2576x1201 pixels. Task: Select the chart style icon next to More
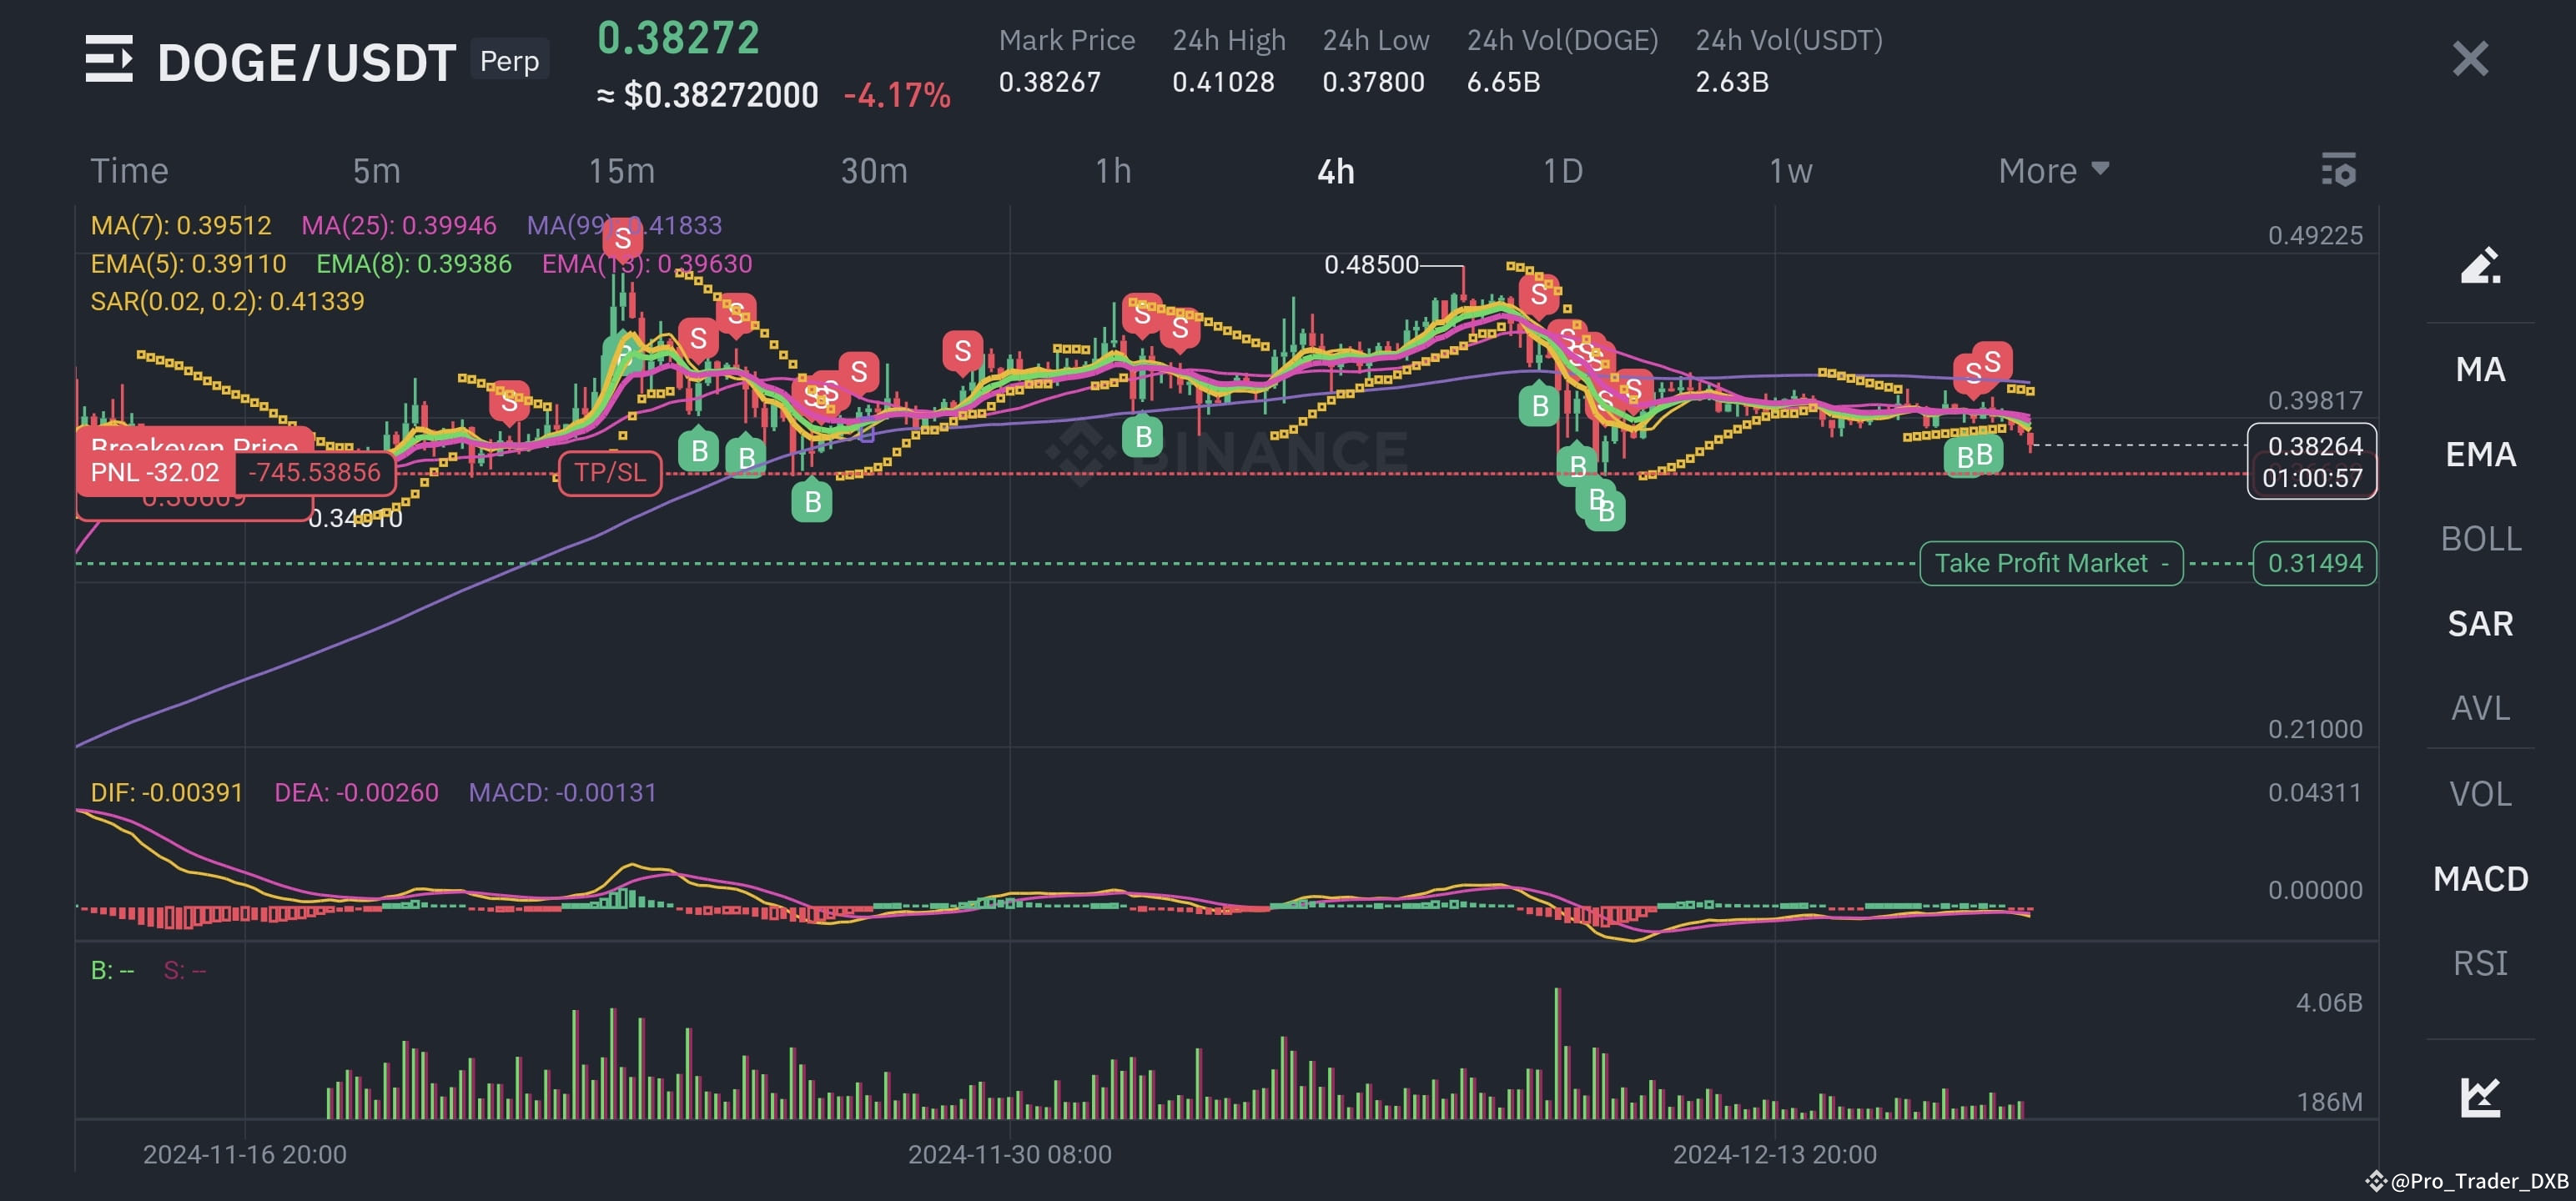[2340, 170]
